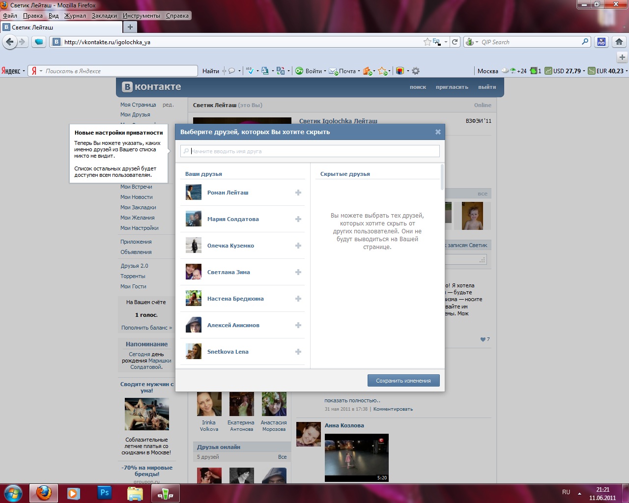Viewport: 629px width, 503px height.
Task: Click the Yandex Найти search button
Action: [x=211, y=71]
